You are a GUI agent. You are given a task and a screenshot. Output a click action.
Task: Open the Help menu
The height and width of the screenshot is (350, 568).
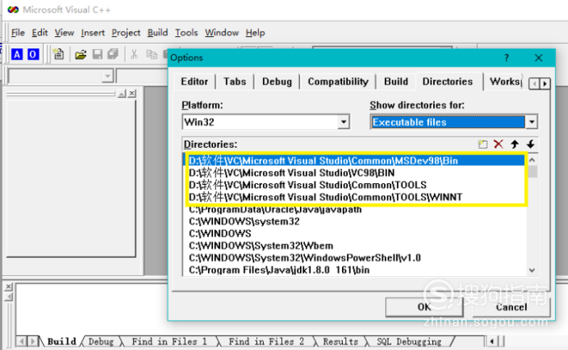(x=255, y=33)
